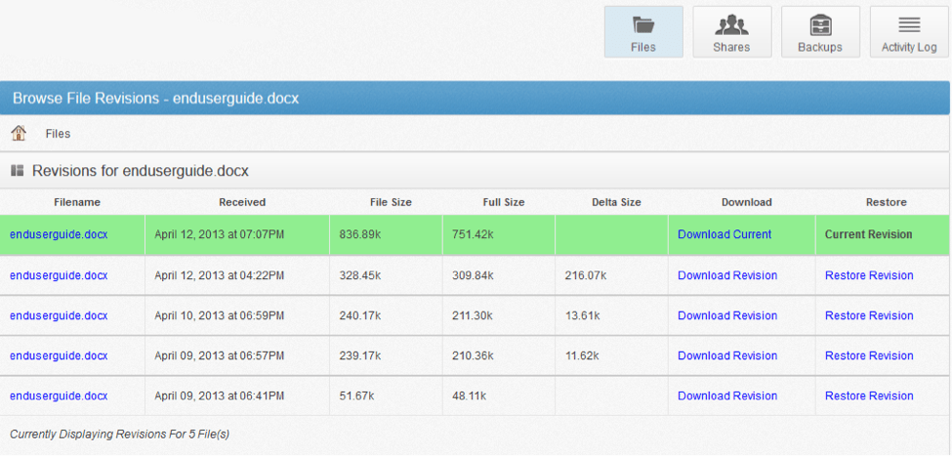Open enduserguide.docx filename dated April 09 06:57PM
Viewport: 952px width, 456px height.
pyautogui.click(x=59, y=355)
